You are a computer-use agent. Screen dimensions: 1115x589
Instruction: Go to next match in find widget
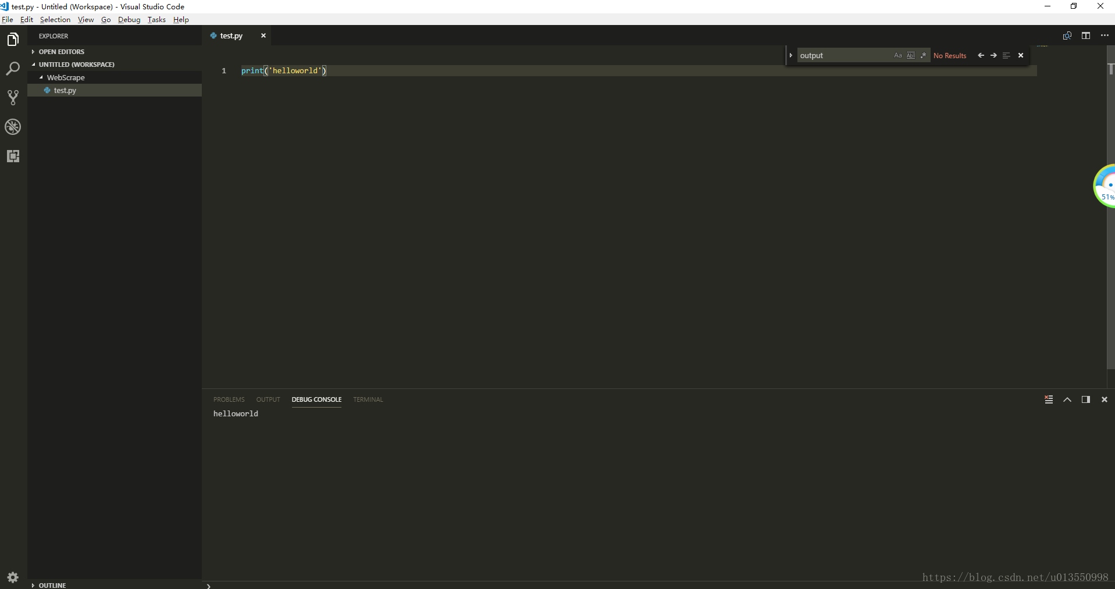click(x=993, y=55)
